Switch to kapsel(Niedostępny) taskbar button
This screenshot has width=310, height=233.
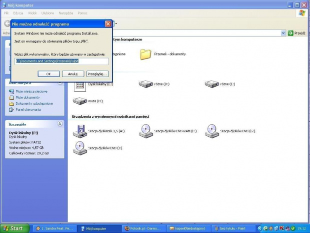(x=188, y=228)
